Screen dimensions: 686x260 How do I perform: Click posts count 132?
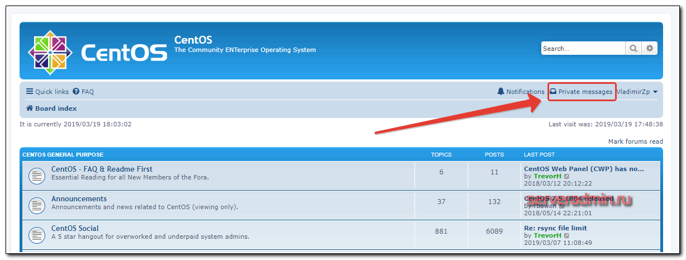(494, 202)
